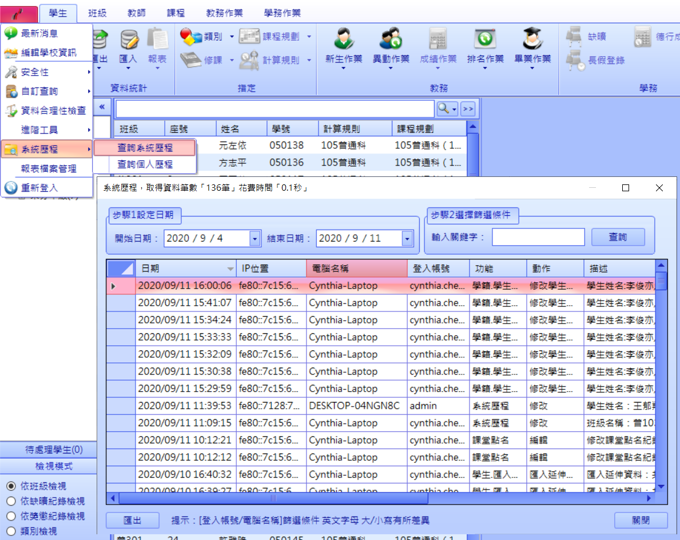Expand the 修課 dropdown arrow

tap(232, 60)
